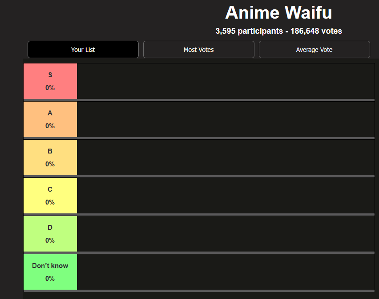Click the empty Don't know row area
The height and width of the screenshot is (299, 379).
226,272
